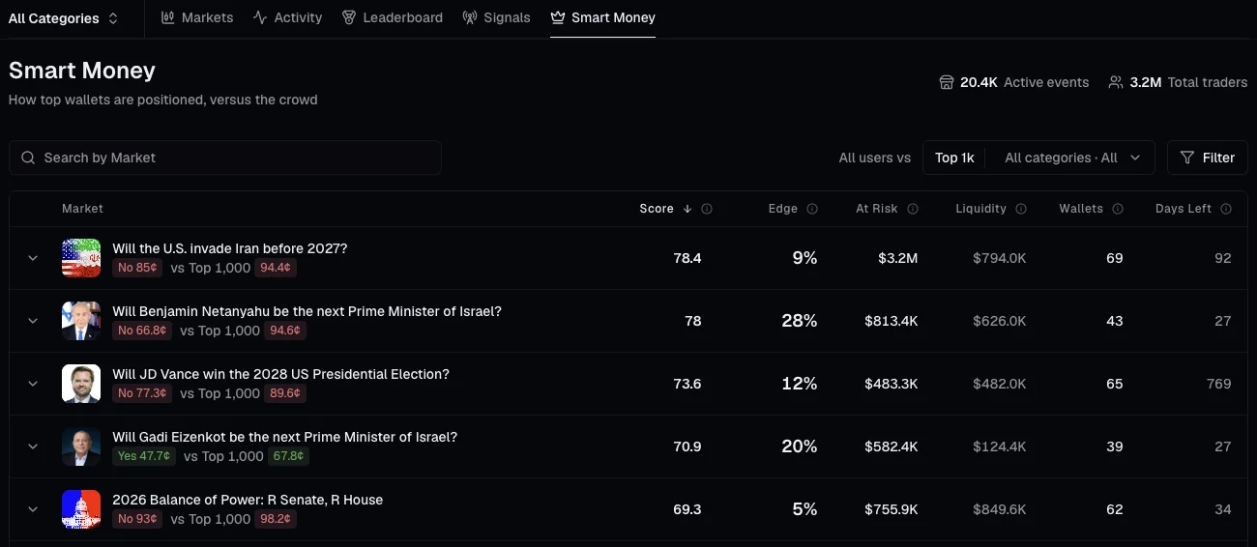Open the Gadi Eizenkot Prime Minister market
The image size is (1257, 547).
pyautogui.click(x=284, y=437)
